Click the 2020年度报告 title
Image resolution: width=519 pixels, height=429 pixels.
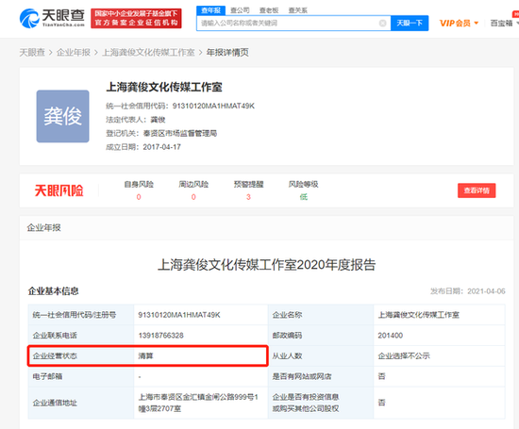266,265
